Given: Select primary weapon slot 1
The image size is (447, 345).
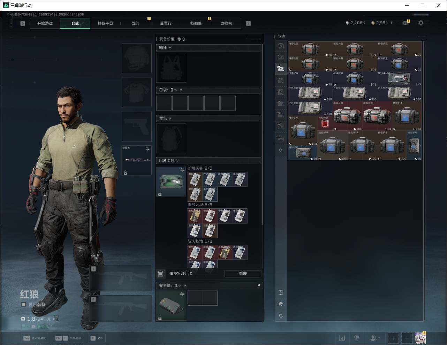Looking at the screenshot, I should (x=121, y=278).
